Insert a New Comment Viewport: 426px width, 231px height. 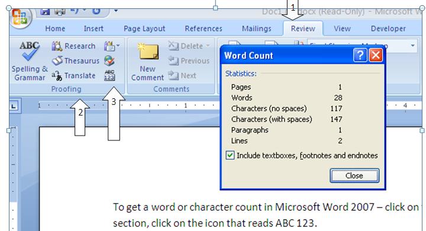coord(147,62)
